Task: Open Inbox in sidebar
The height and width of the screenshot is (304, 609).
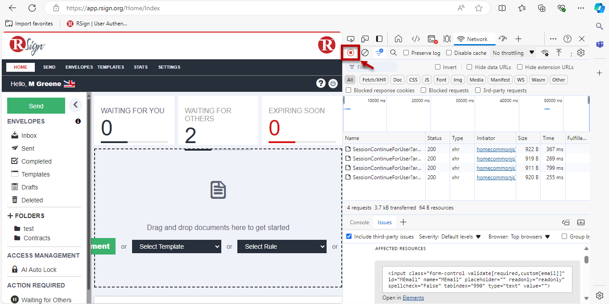Action: (x=29, y=136)
